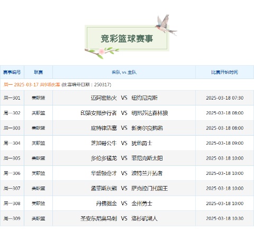Click the 美职篮 league cell in row 周一301
This screenshot has height=239, width=254.
pyautogui.click(x=39, y=98)
